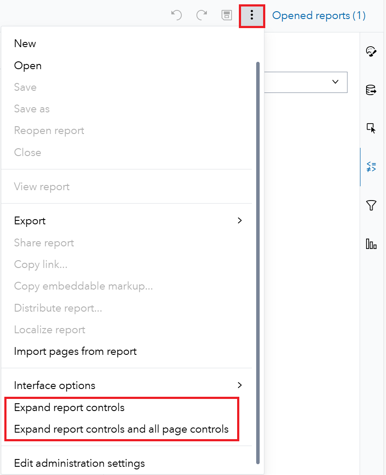Viewport: 386px width, 475px height.
Task: Click Import pages from report
Action: pos(75,351)
